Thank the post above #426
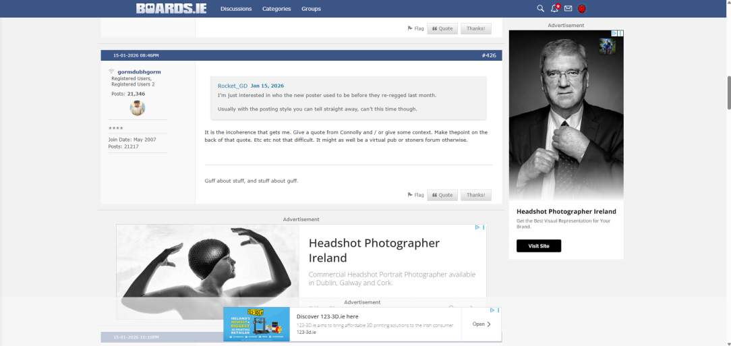This screenshot has height=346, width=731. [476, 28]
